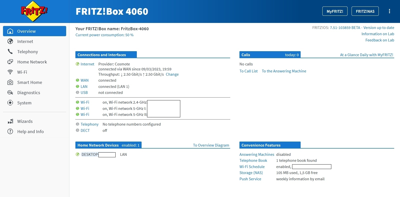Viewport: 400px width, 197px height.
Task: Open the DECT link
Action: tap(85, 131)
